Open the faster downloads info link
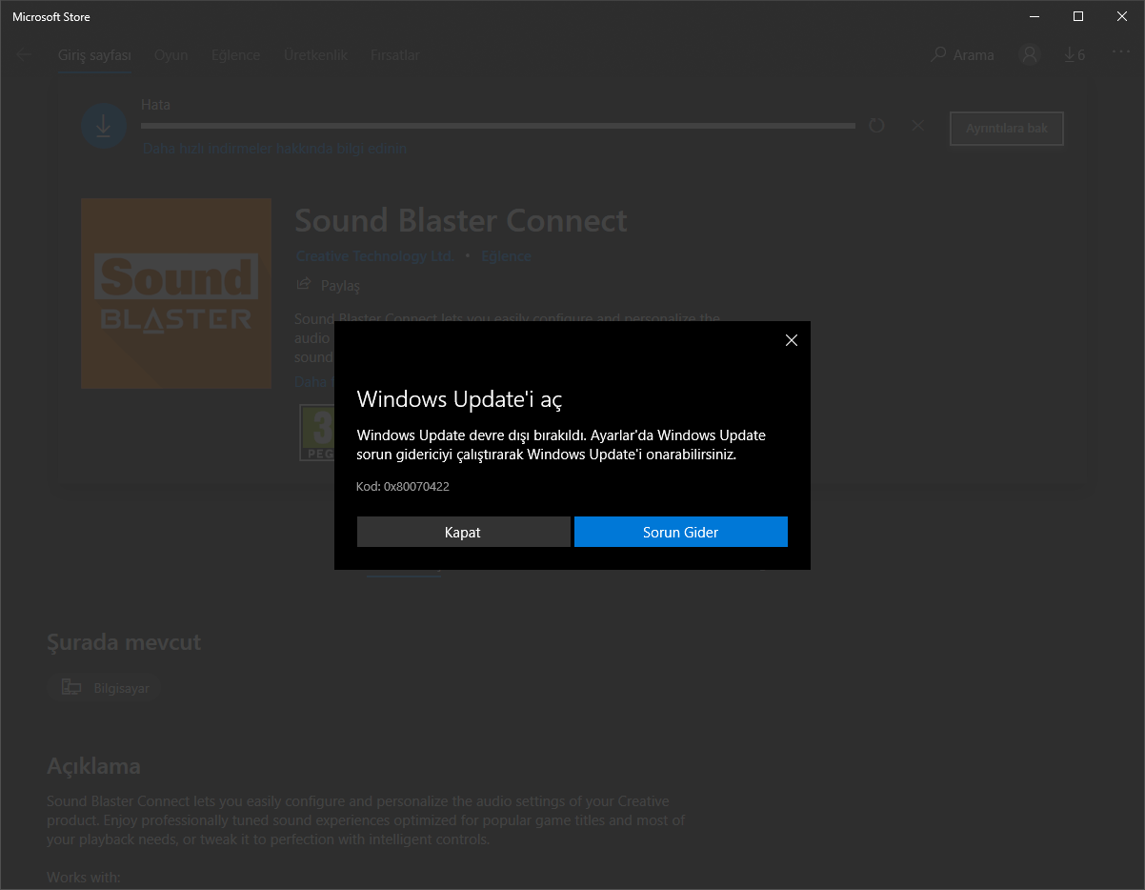The height and width of the screenshot is (890, 1145). tap(274, 149)
